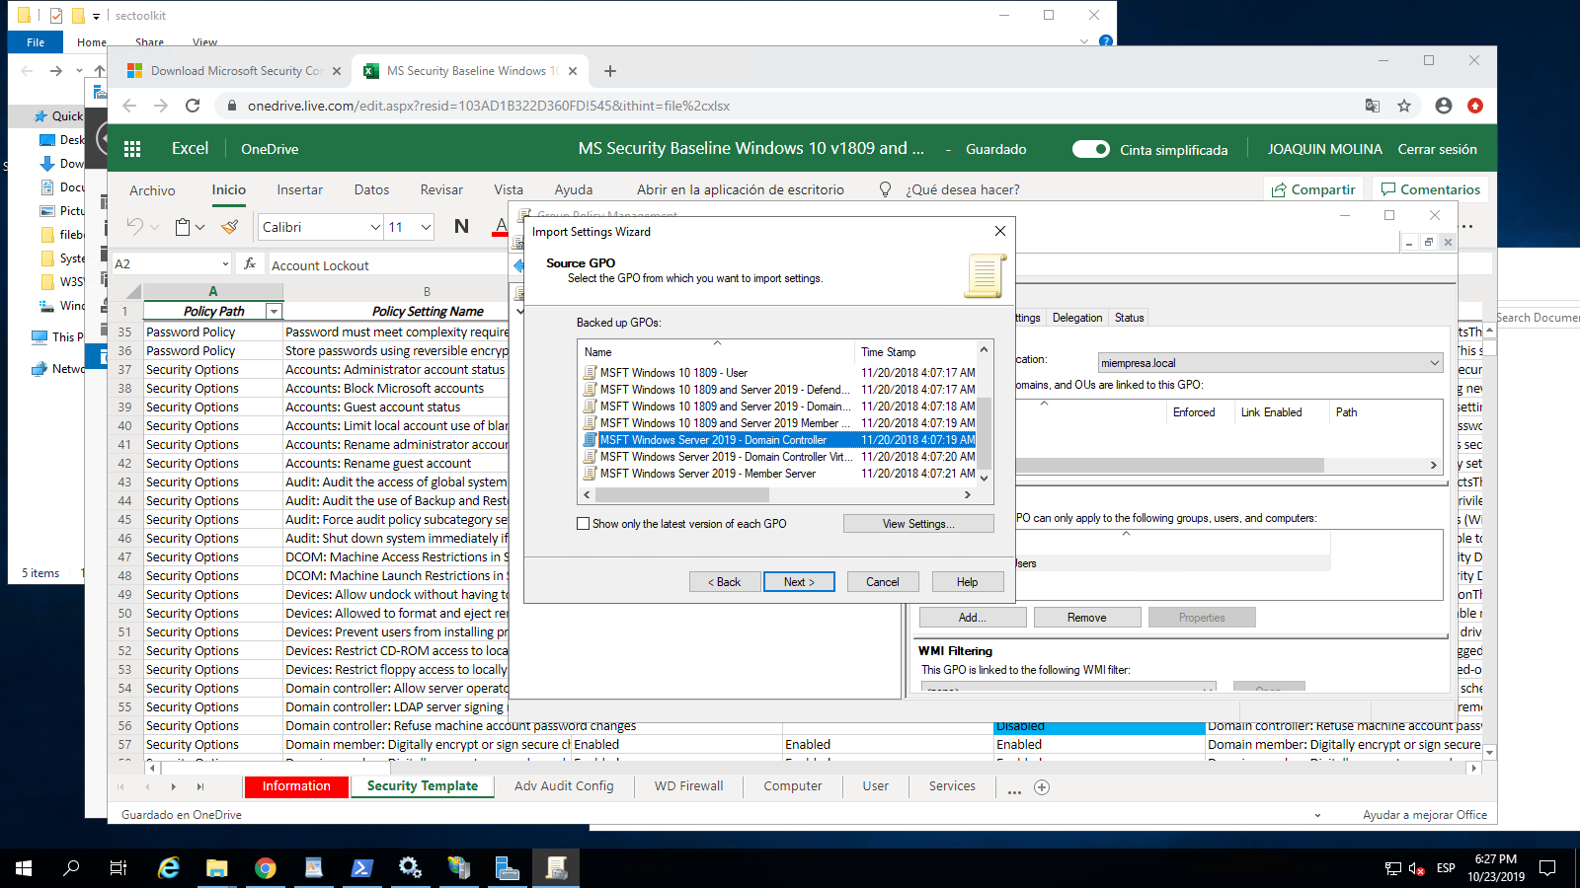Open the Policy Path column filter dropdown
Viewport: 1580px width, 888px height.
point(274,312)
